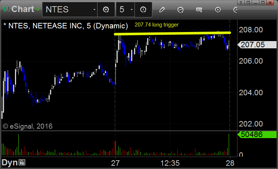Select the pencil drawing tools icon
278x169 pixels.
(162, 9)
